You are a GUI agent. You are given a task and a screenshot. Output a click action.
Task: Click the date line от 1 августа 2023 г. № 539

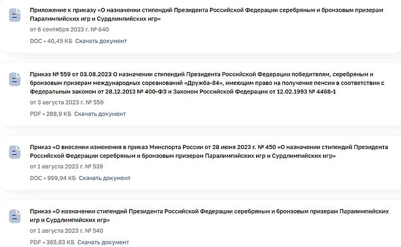pyautogui.click(x=66, y=167)
